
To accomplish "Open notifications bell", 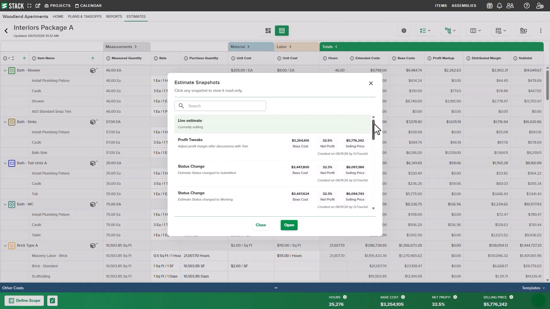I will click(x=499, y=6).
